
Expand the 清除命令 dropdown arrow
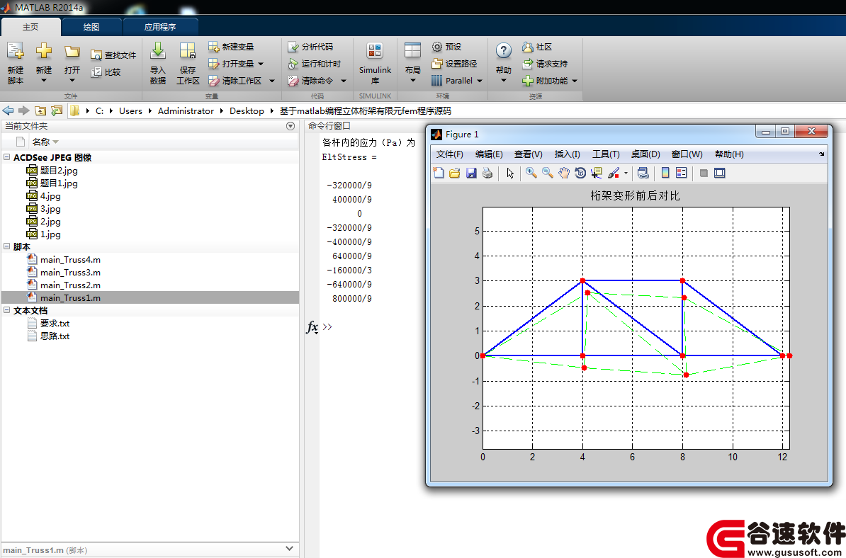(343, 81)
